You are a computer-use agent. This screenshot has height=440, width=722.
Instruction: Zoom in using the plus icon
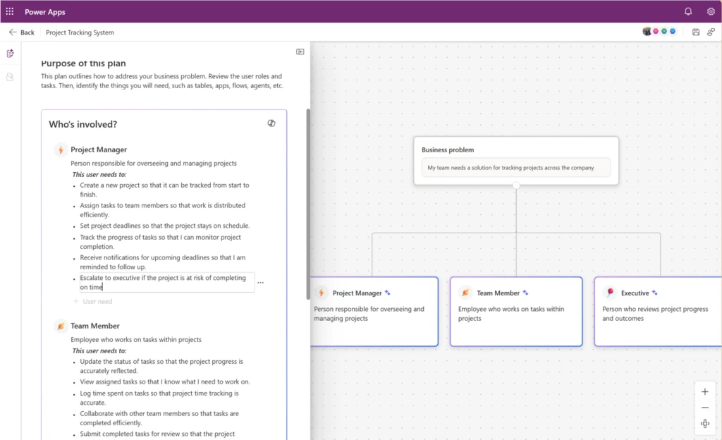tap(704, 391)
